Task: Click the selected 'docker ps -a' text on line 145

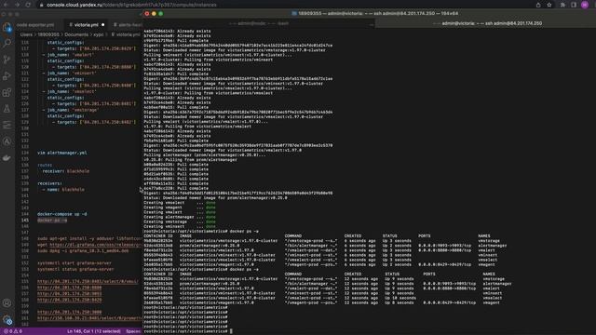Action: (52, 220)
